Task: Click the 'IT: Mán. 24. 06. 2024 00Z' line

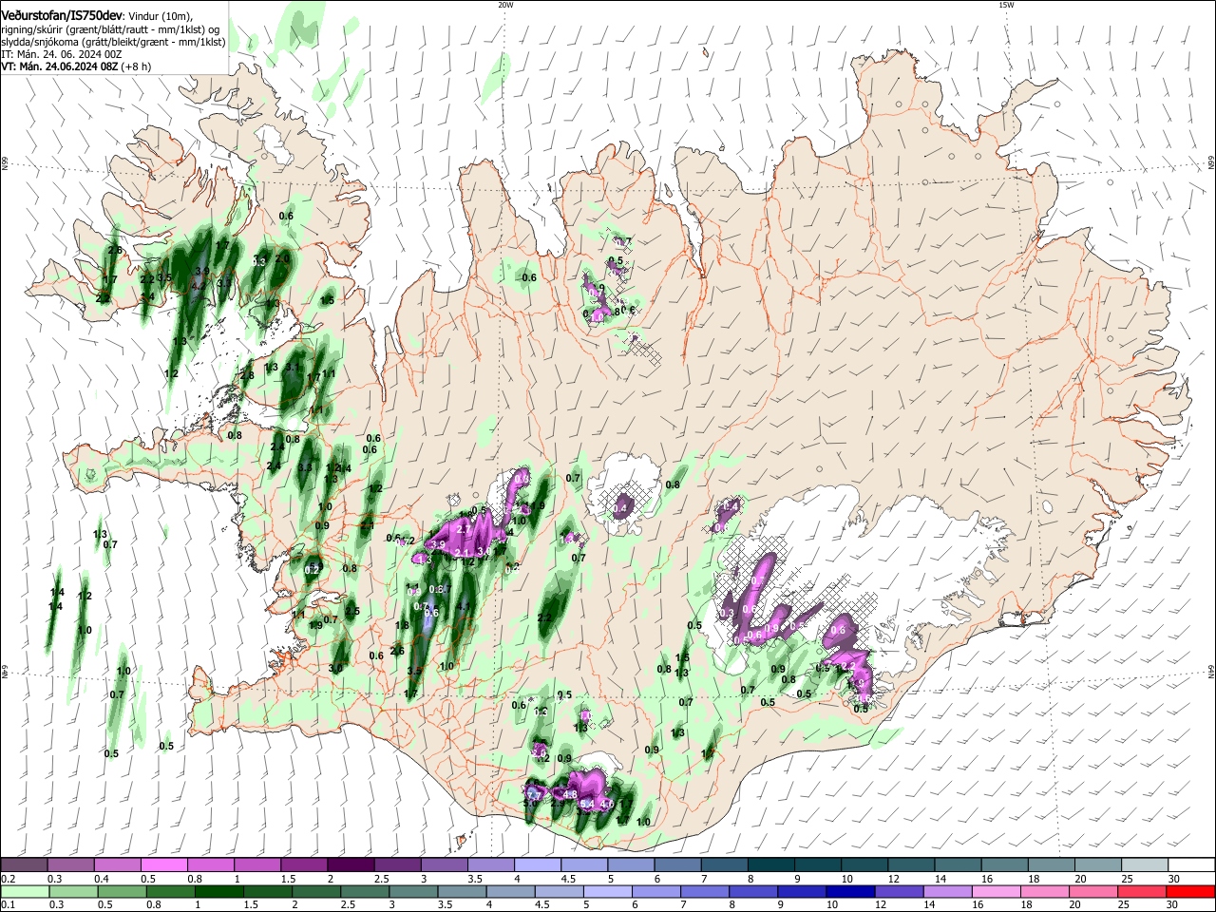Action: (x=62, y=54)
